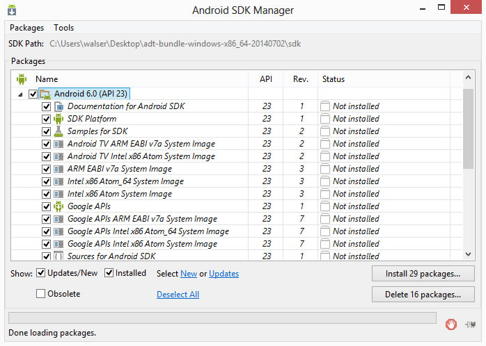Click the Android TV ARM EABI v7a image icon
Viewport: 486px width, 346px height.
point(58,144)
